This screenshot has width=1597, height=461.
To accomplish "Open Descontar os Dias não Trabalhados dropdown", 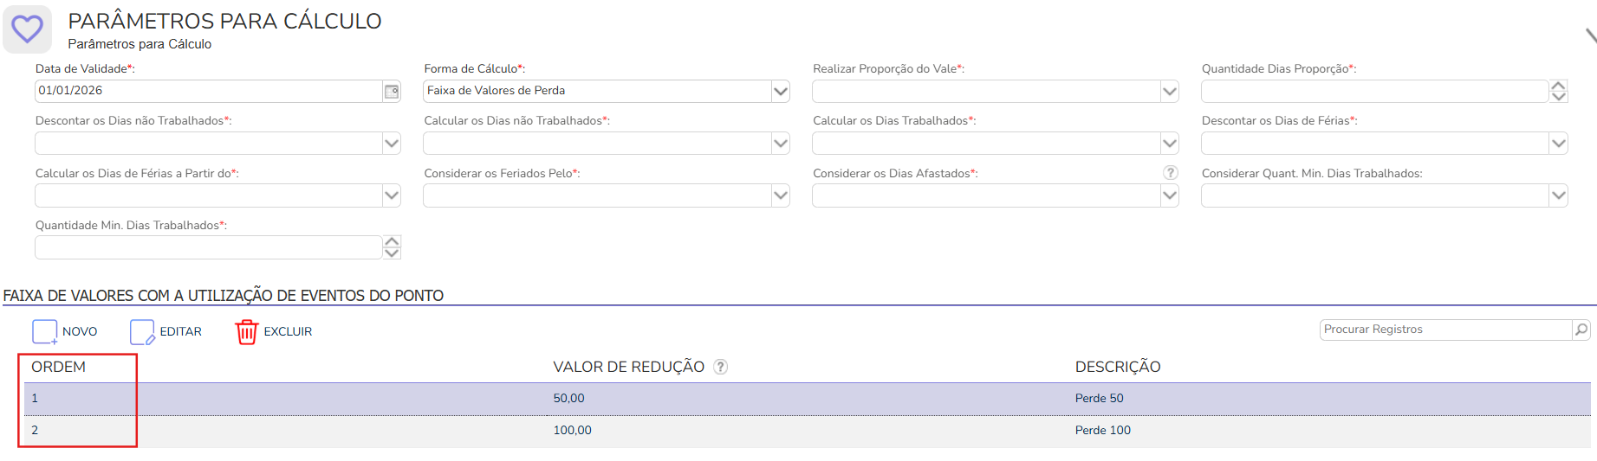I will pos(392,144).
